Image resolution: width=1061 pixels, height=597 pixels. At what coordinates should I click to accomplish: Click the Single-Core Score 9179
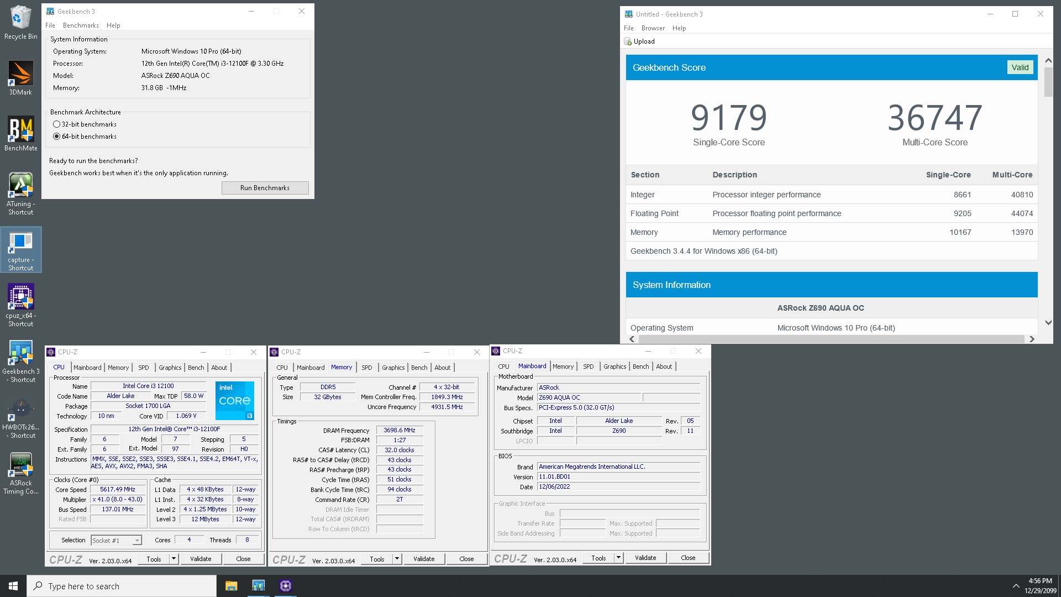729,118
